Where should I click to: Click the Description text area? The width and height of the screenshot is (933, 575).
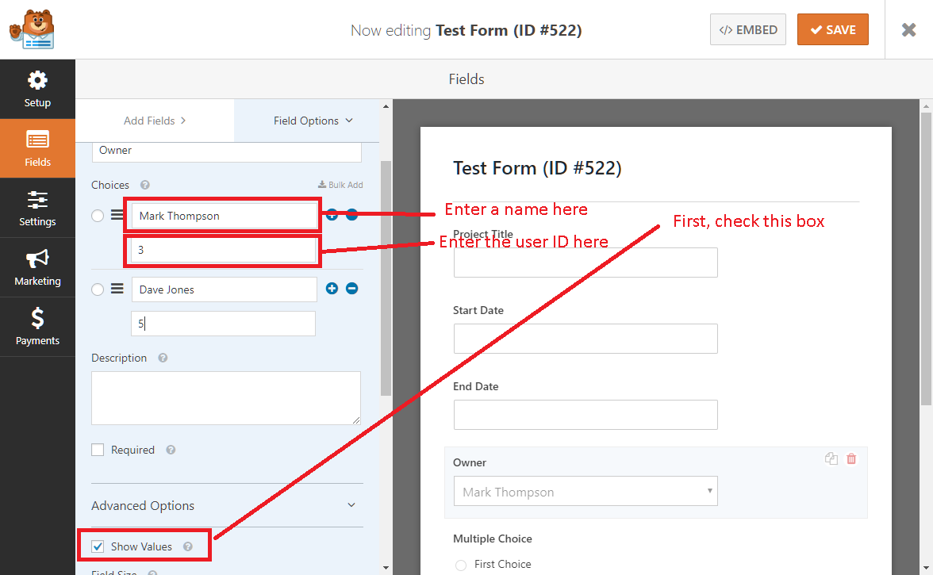227,397
